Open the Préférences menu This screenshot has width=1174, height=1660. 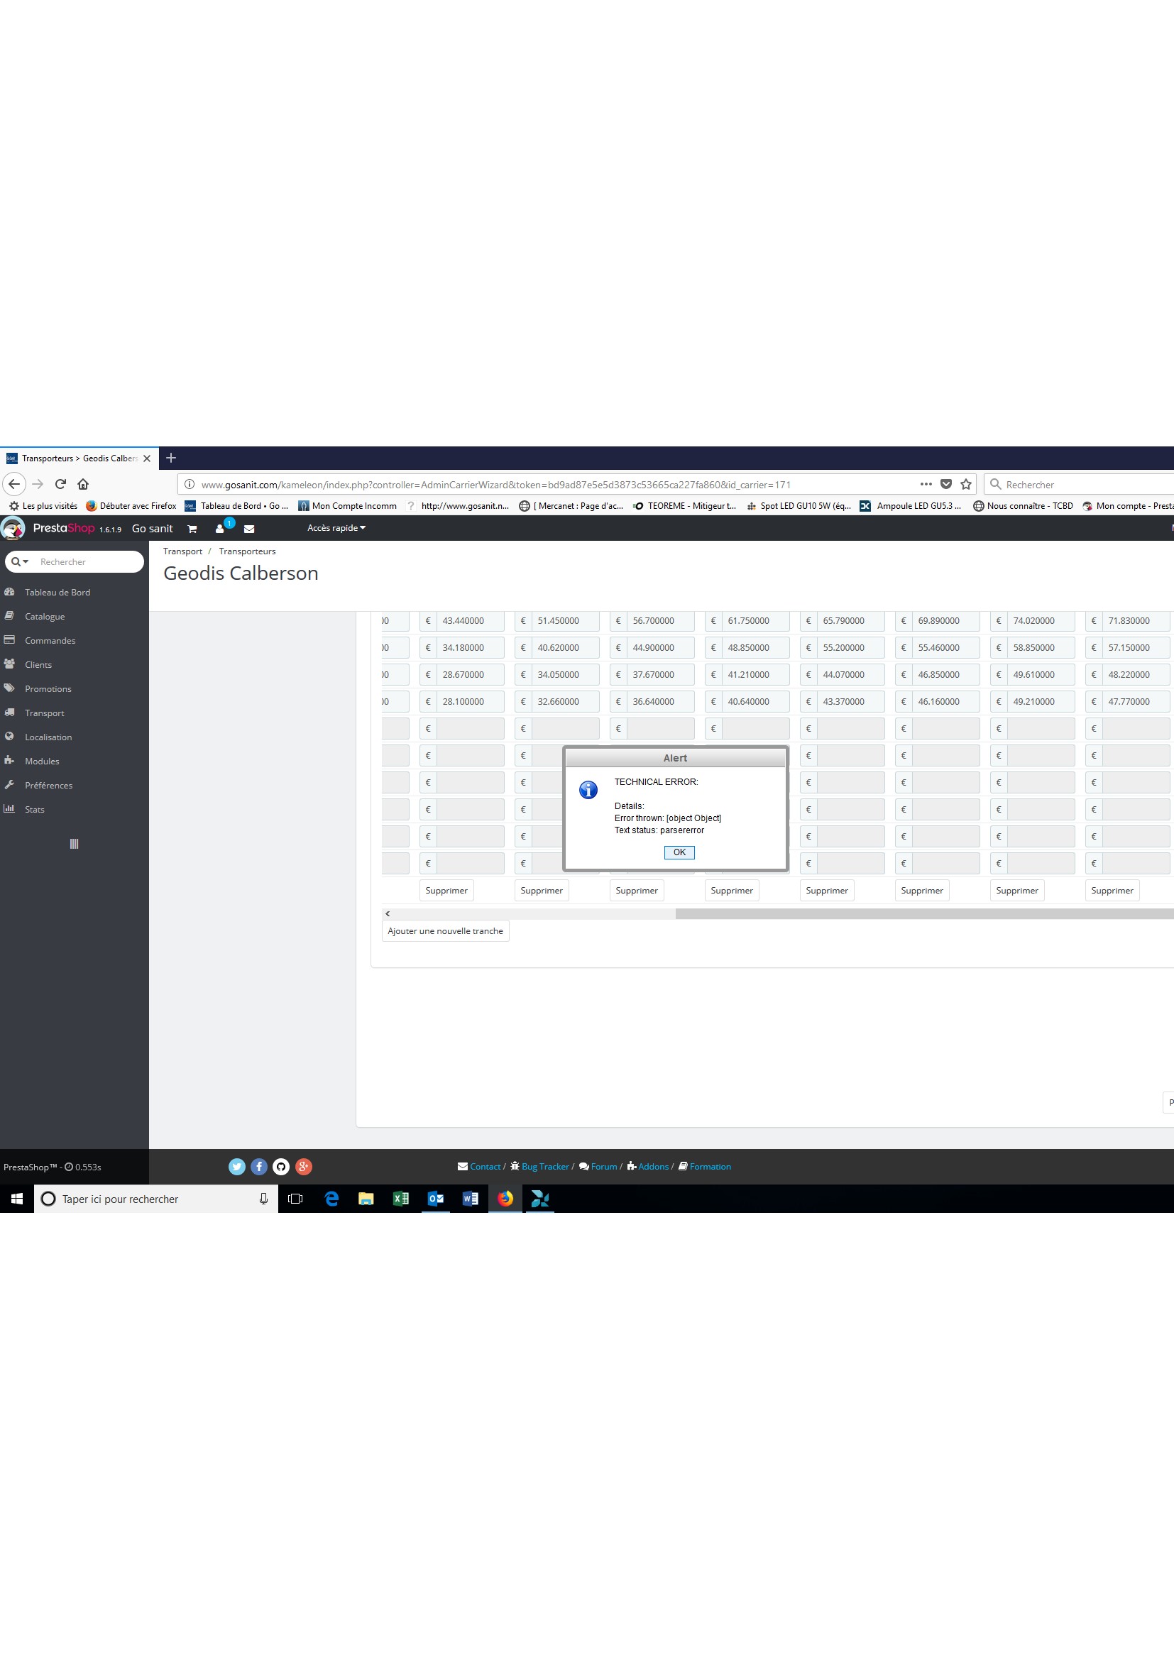point(48,785)
